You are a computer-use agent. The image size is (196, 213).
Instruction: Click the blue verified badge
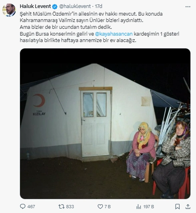pos(55,6)
